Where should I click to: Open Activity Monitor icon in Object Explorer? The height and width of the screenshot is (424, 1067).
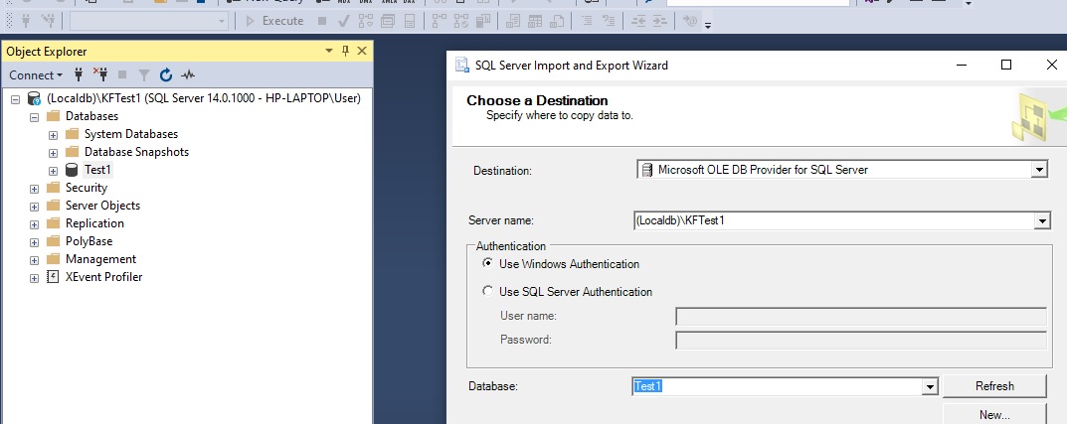pyautogui.click(x=188, y=74)
